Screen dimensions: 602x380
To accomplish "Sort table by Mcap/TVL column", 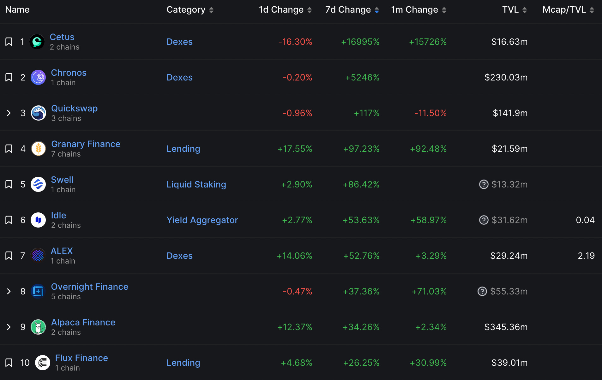I will [569, 10].
